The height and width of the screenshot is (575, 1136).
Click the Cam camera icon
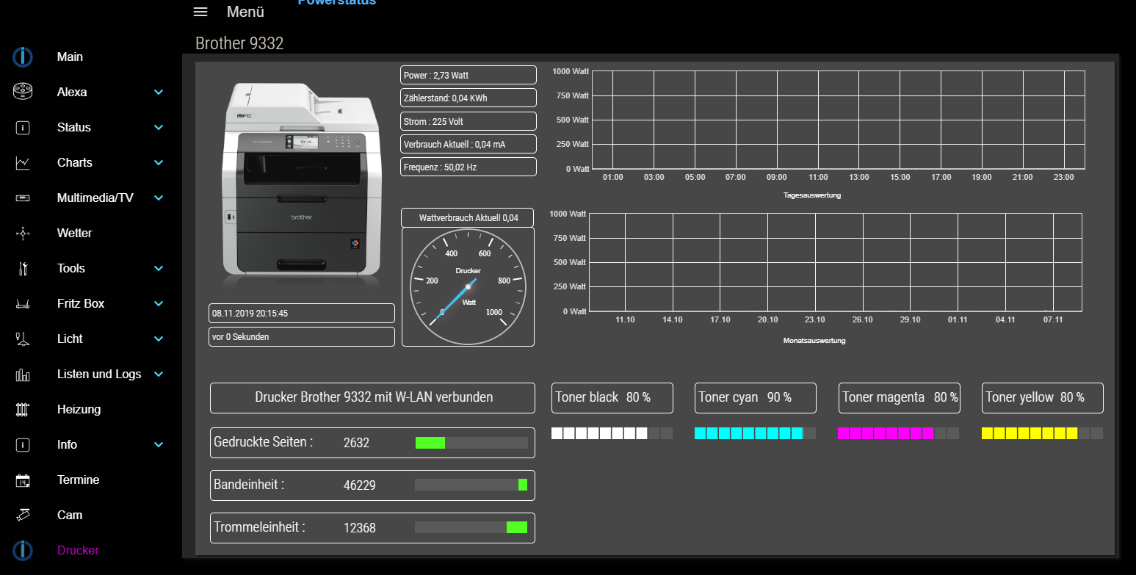23,515
